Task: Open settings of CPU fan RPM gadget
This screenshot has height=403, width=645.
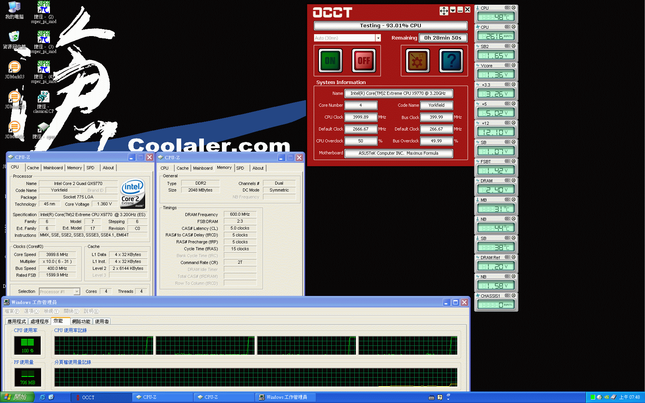Action: (508, 27)
